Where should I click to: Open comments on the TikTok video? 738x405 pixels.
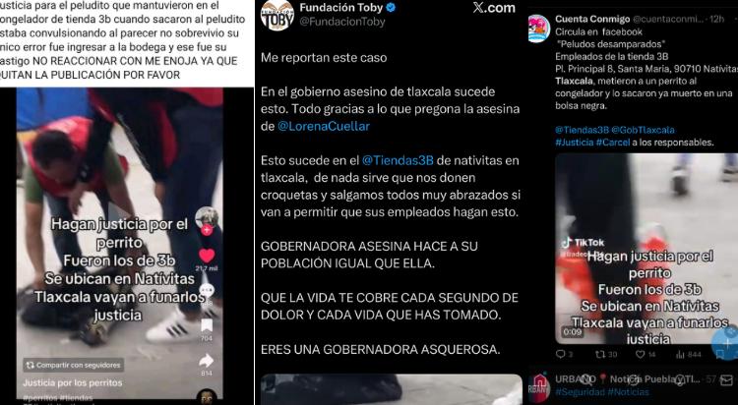click(x=207, y=291)
